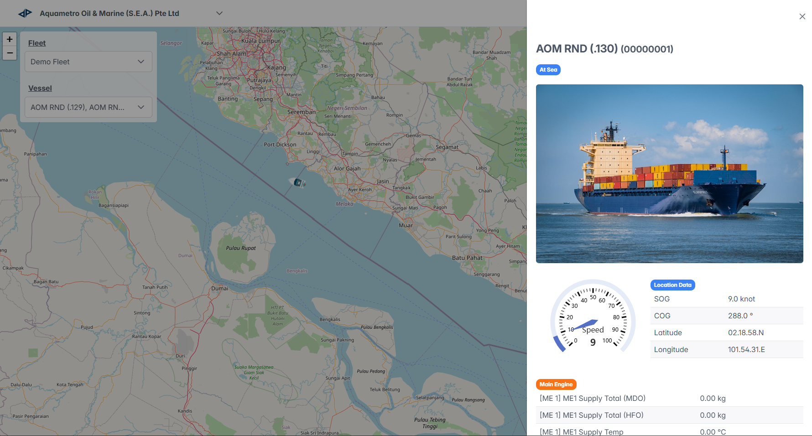The height and width of the screenshot is (436, 812).
Task: Click the vessel marker icon on the map
Action: tap(297, 183)
